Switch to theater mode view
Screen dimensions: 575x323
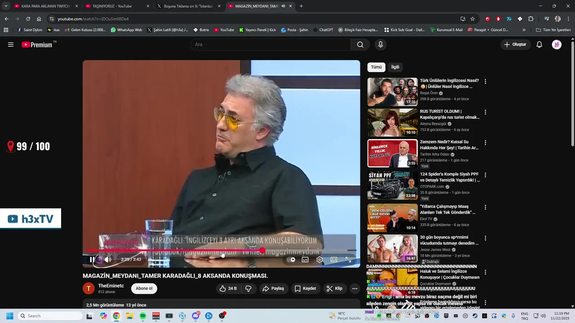pyautogui.click(x=334, y=259)
